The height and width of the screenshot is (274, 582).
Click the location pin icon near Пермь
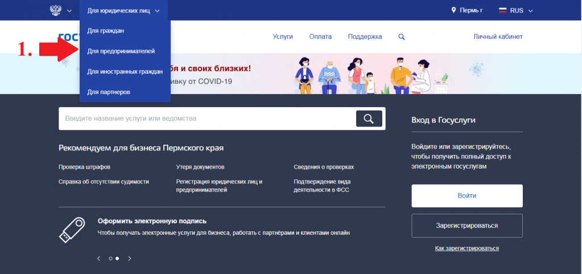point(453,10)
